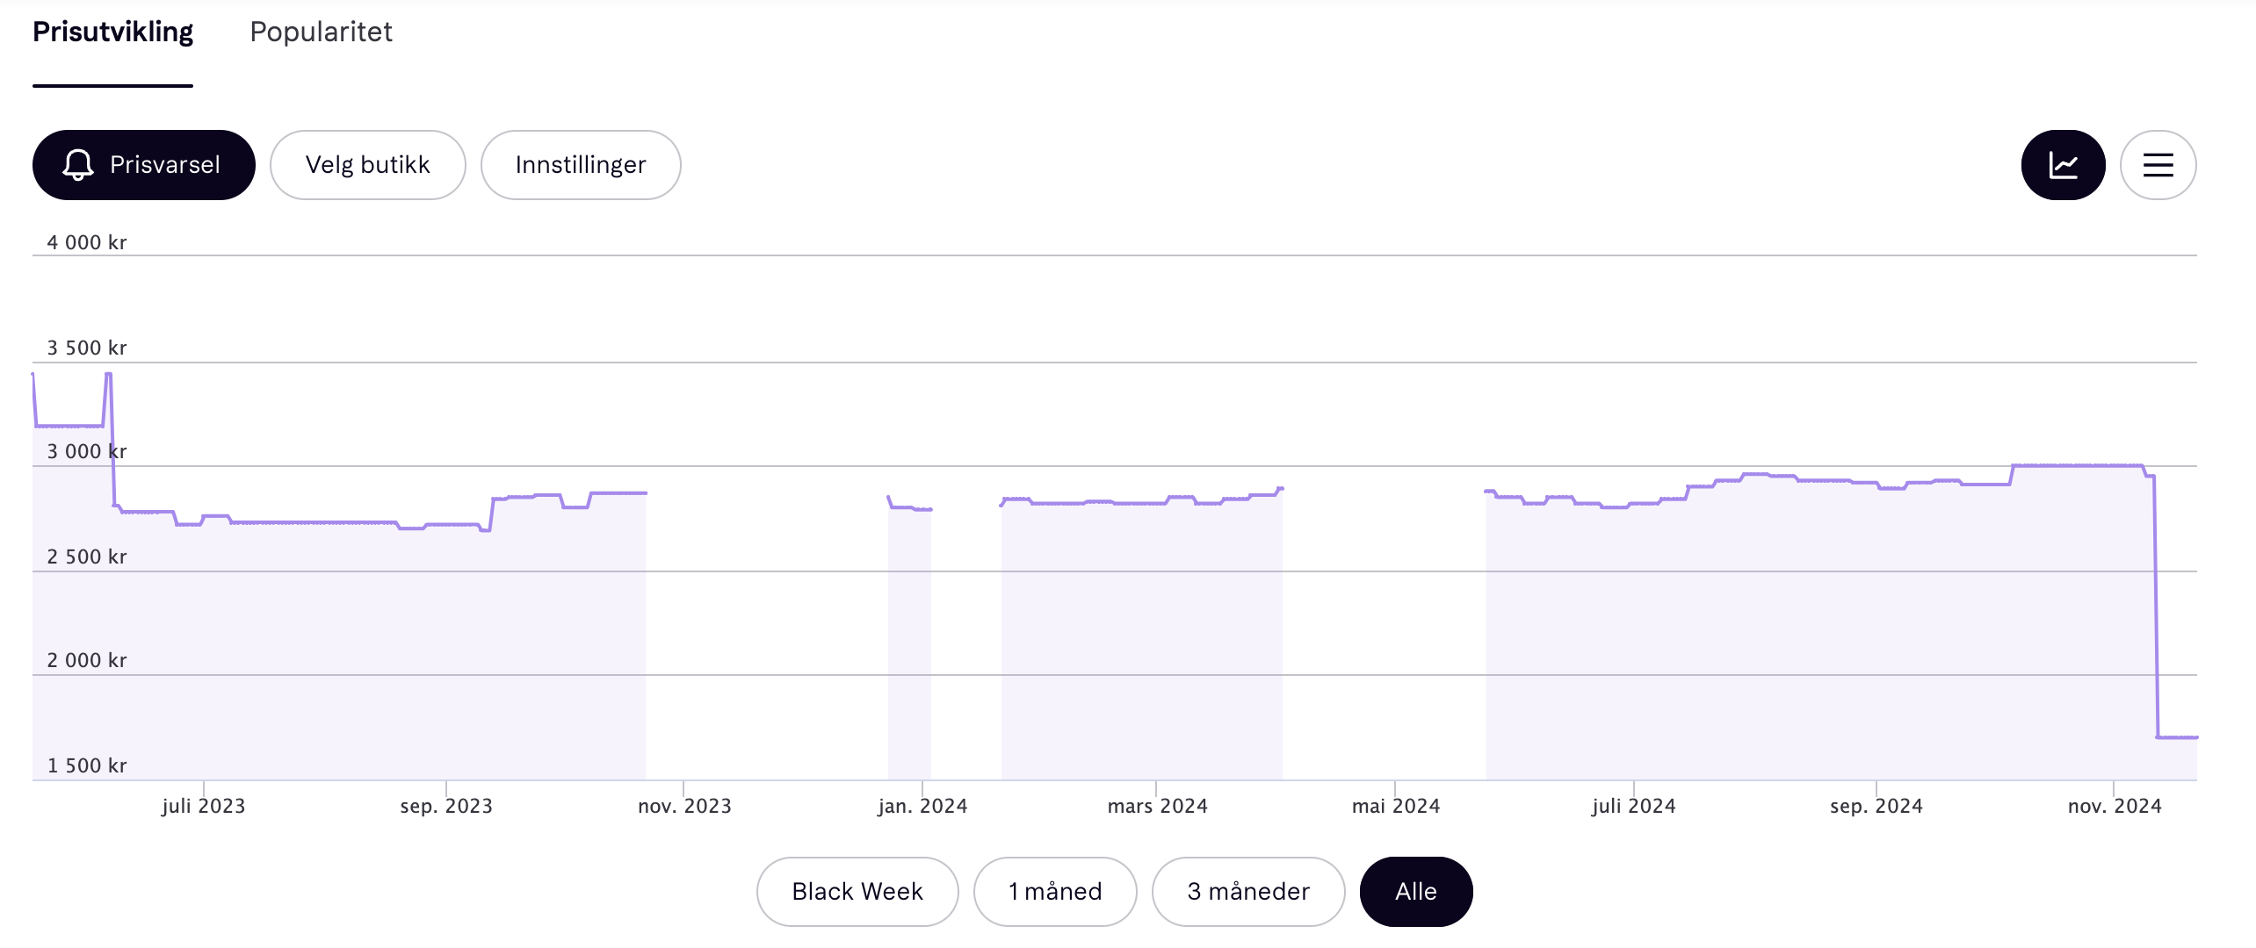The height and width of the screenshot is (948, 2256).
Task: Select the 3 måneder time range
Action: pos(1247,892)
